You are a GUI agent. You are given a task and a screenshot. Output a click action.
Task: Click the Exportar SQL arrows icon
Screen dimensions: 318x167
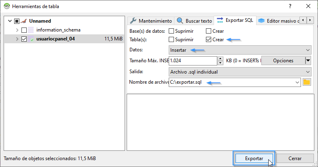220,20
